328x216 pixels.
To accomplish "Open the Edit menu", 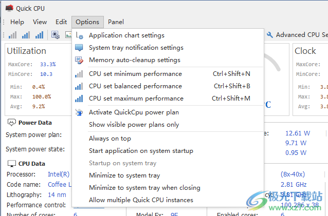I will 61,22.
